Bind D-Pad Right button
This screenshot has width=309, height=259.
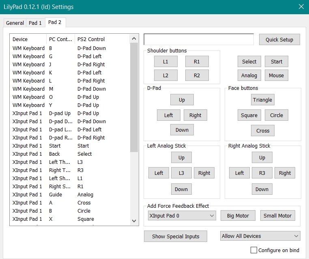195,115
